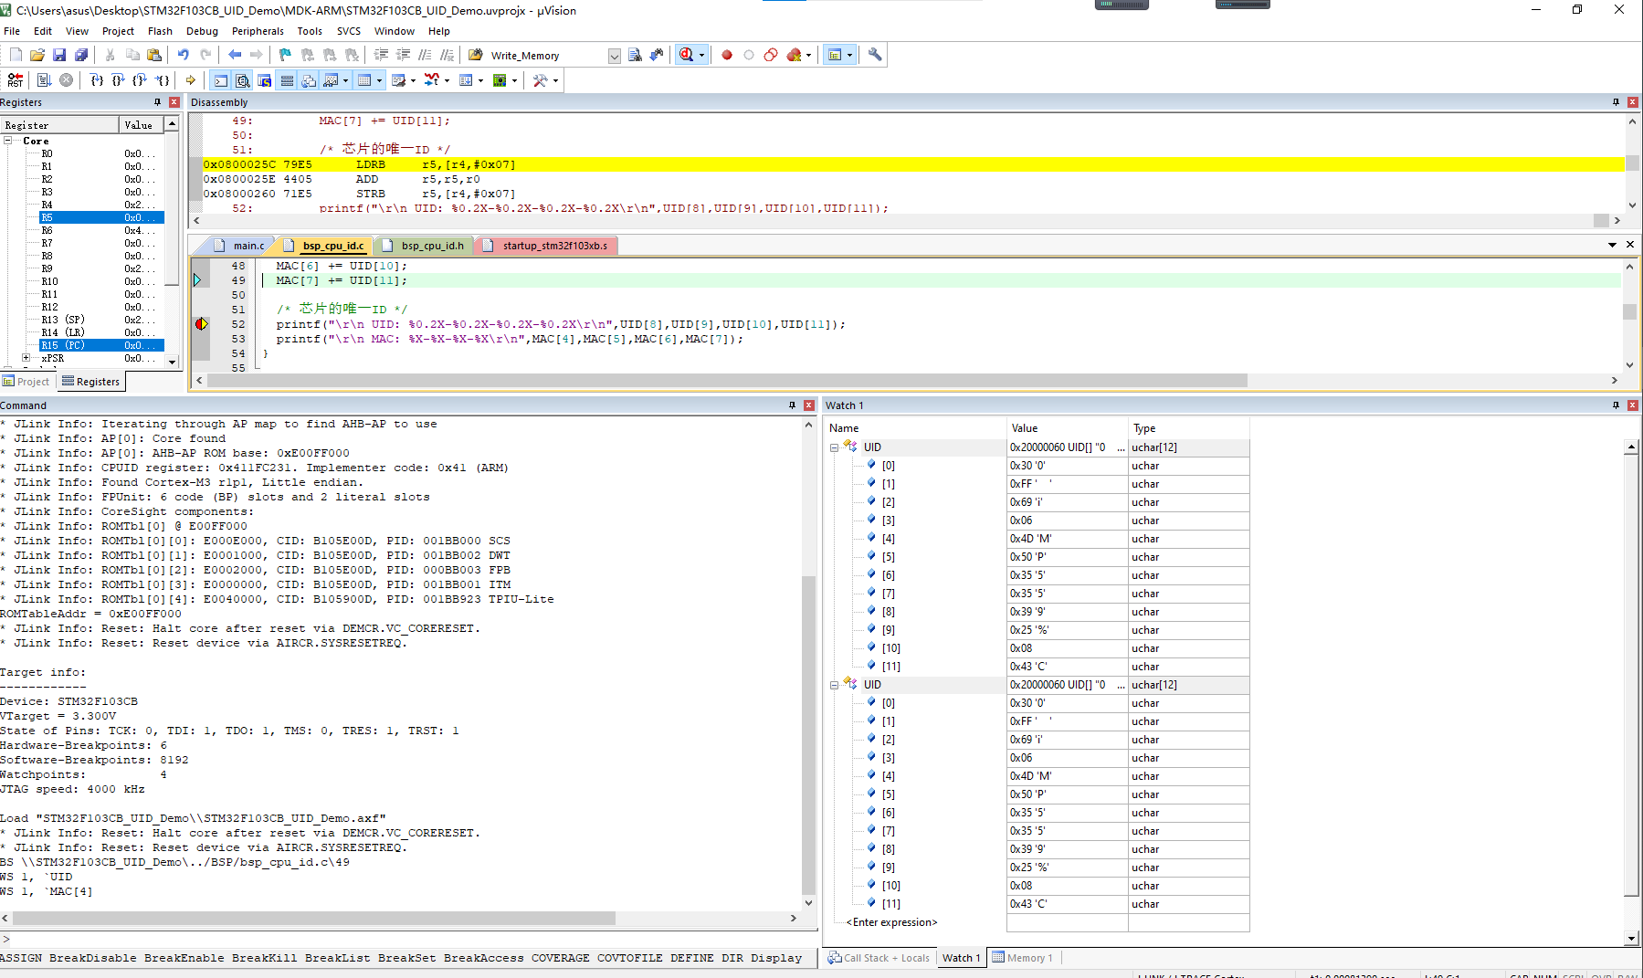Select the Step Over debug icon
This screenshot has width=1643, height=978.
pos(117,80)
